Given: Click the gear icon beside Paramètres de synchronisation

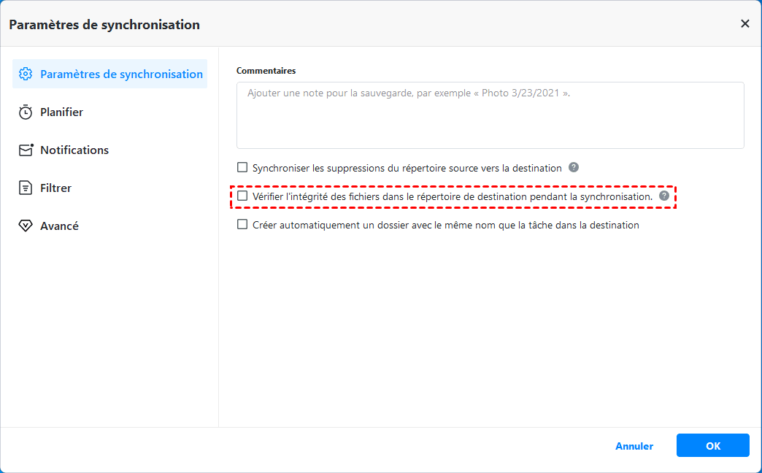Looking at the screenshot, I should click(26, 74).
